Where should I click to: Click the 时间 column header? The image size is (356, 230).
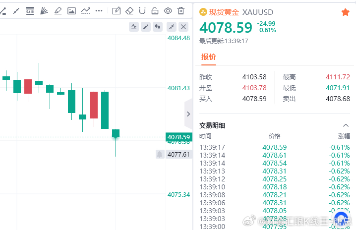point(205,136)
